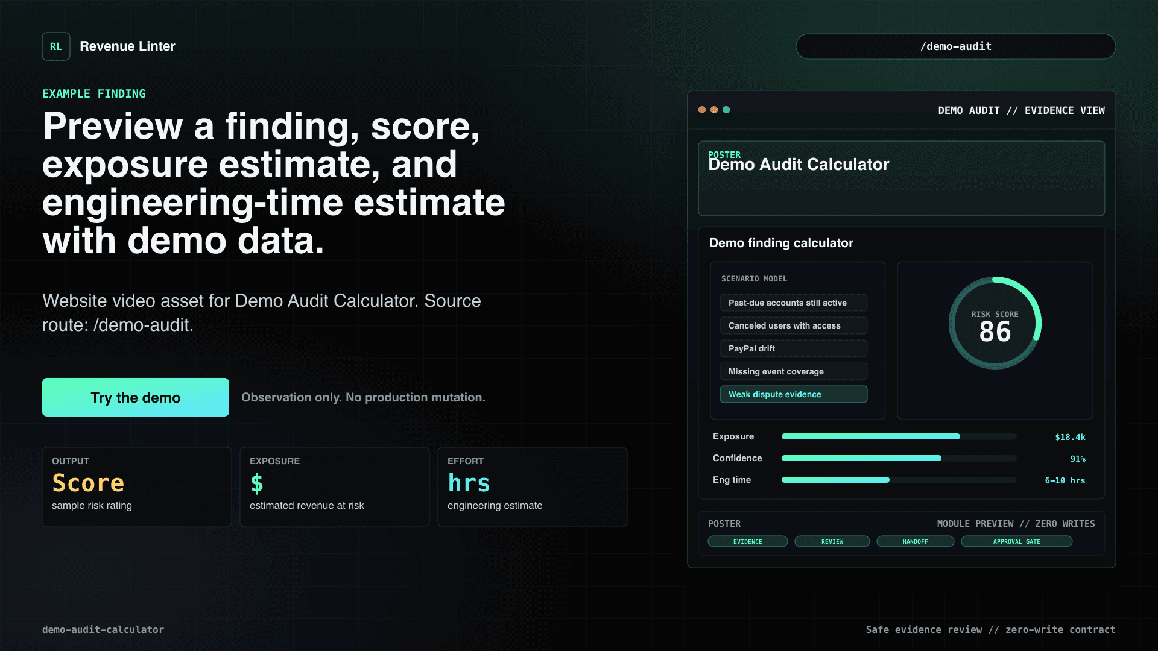The height and width of the screenshot is (651, 1158).
Task: Click Safe evidence review footer text
Action: pos(990,629)
